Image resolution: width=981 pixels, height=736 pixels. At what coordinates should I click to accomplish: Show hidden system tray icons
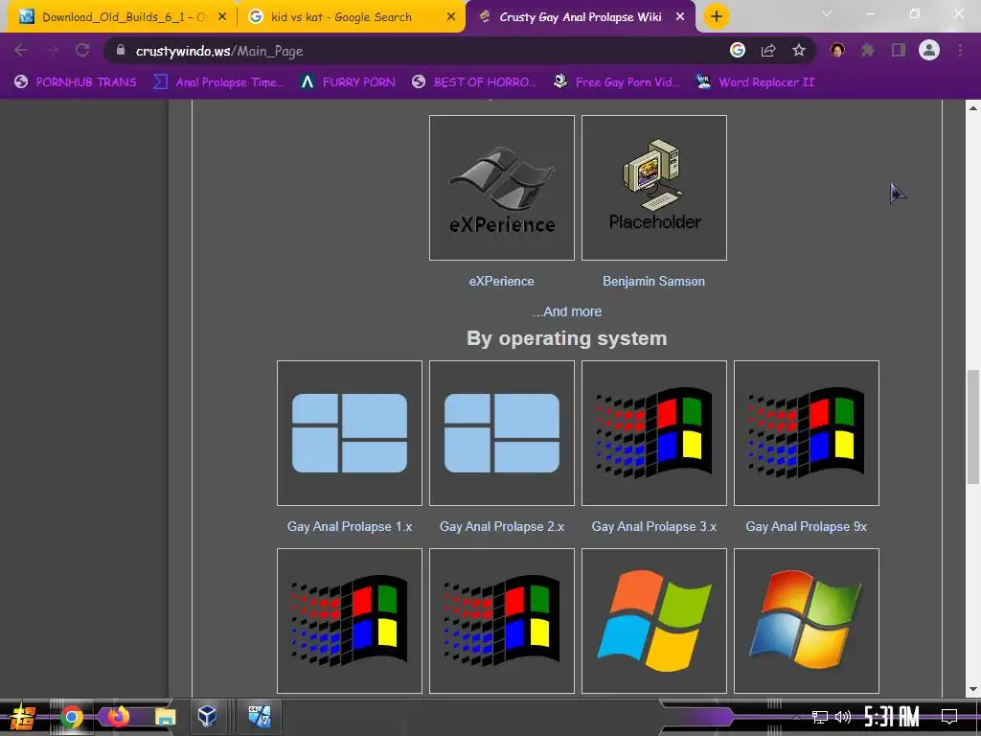796,717
